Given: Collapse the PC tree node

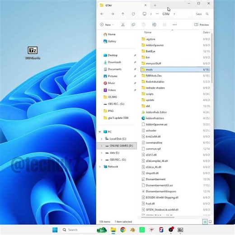Looking at the screenshot, I should 100,132.
